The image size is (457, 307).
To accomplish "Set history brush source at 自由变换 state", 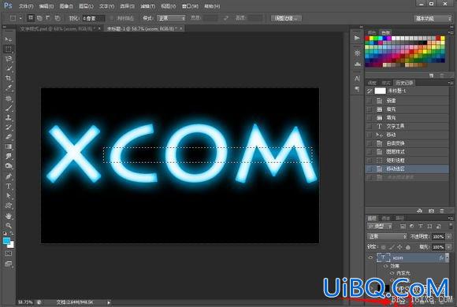I will coord(370,143).
